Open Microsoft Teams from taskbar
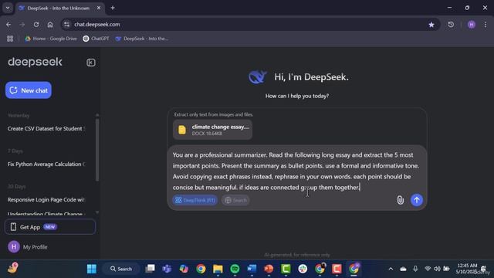494x278 pixels. (x=167, y=269)
